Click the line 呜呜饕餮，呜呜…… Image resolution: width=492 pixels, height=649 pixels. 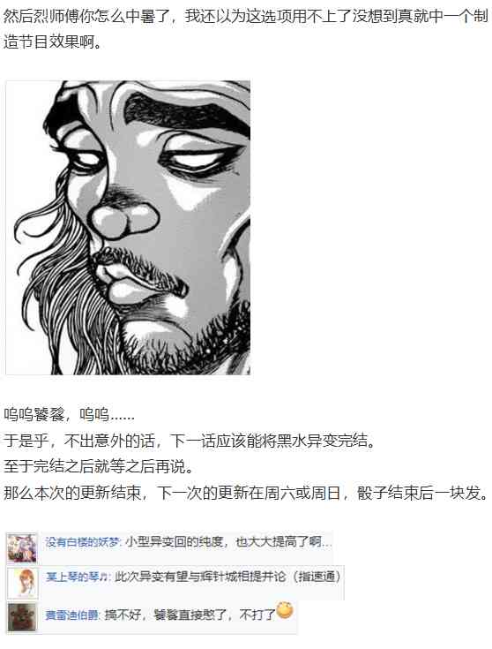coord(69,414)
